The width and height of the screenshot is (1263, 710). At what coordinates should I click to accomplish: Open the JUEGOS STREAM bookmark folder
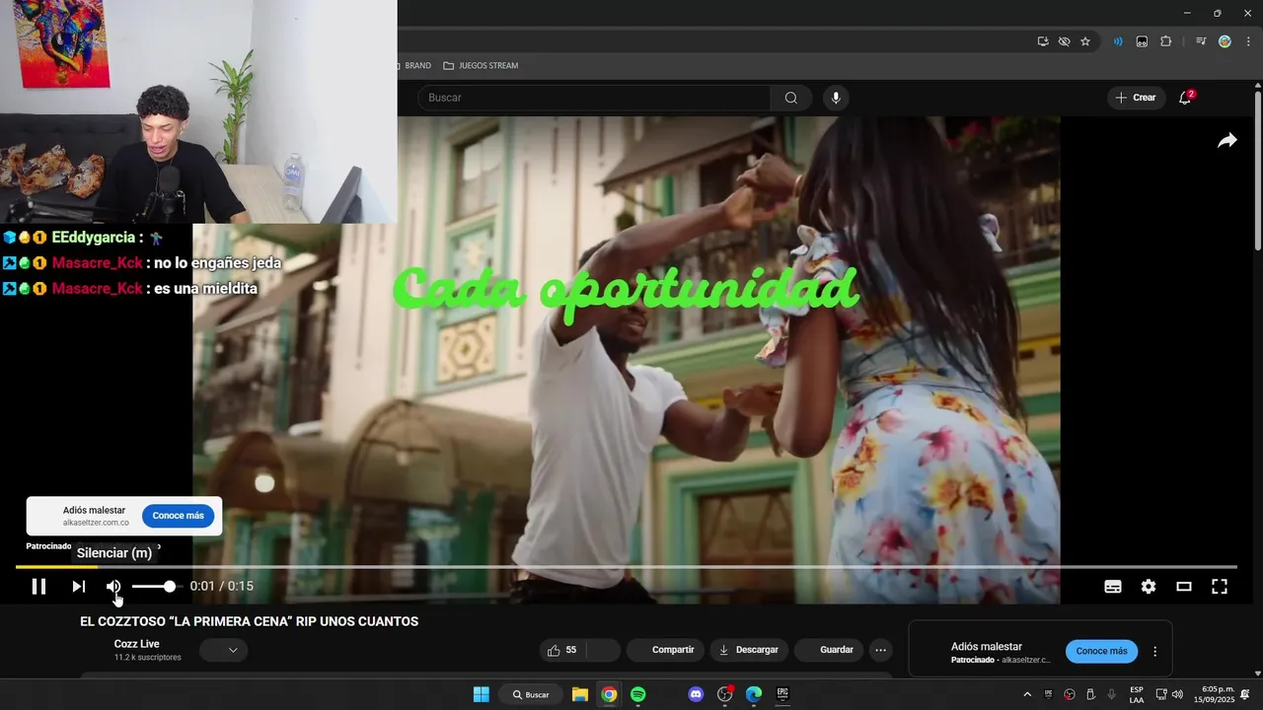(481, 65)
